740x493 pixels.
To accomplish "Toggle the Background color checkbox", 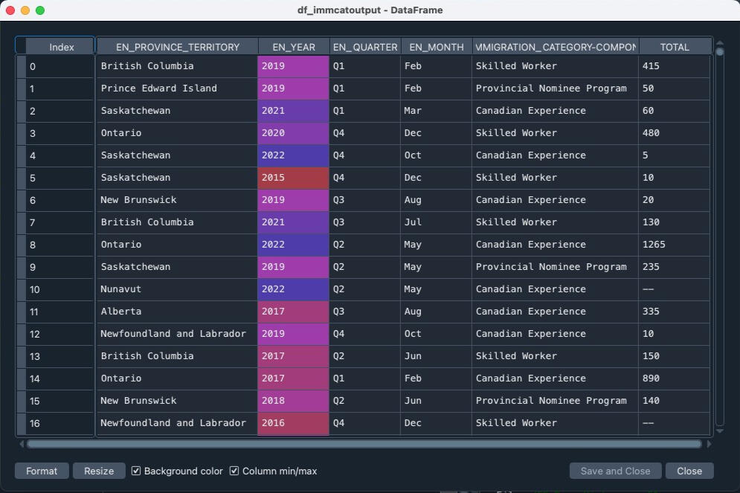I will coord(136,471).
